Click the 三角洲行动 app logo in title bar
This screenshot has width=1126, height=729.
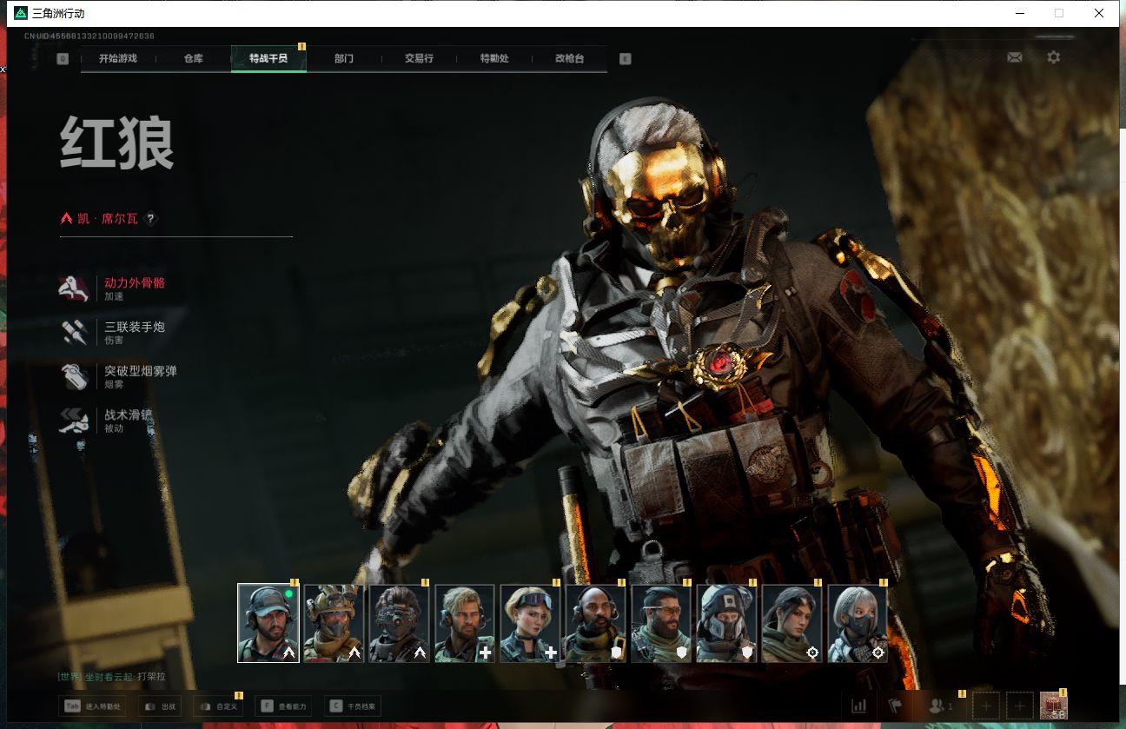21,13
